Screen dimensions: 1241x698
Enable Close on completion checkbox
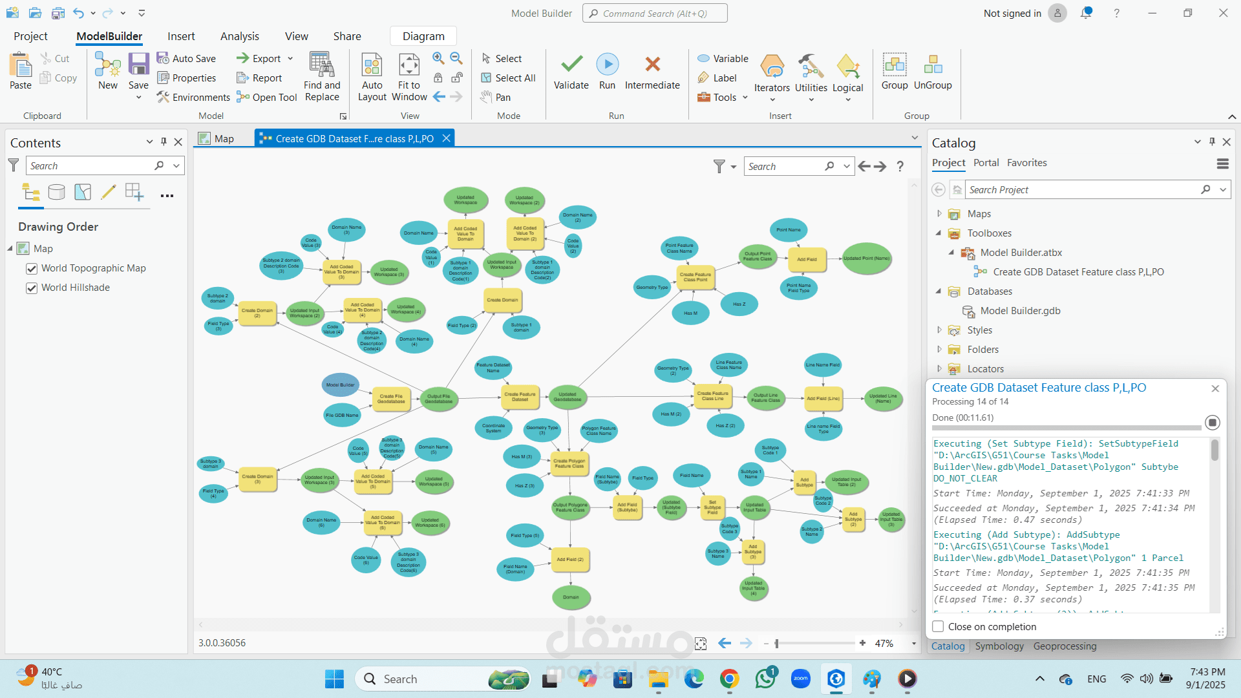click(938, 626)
